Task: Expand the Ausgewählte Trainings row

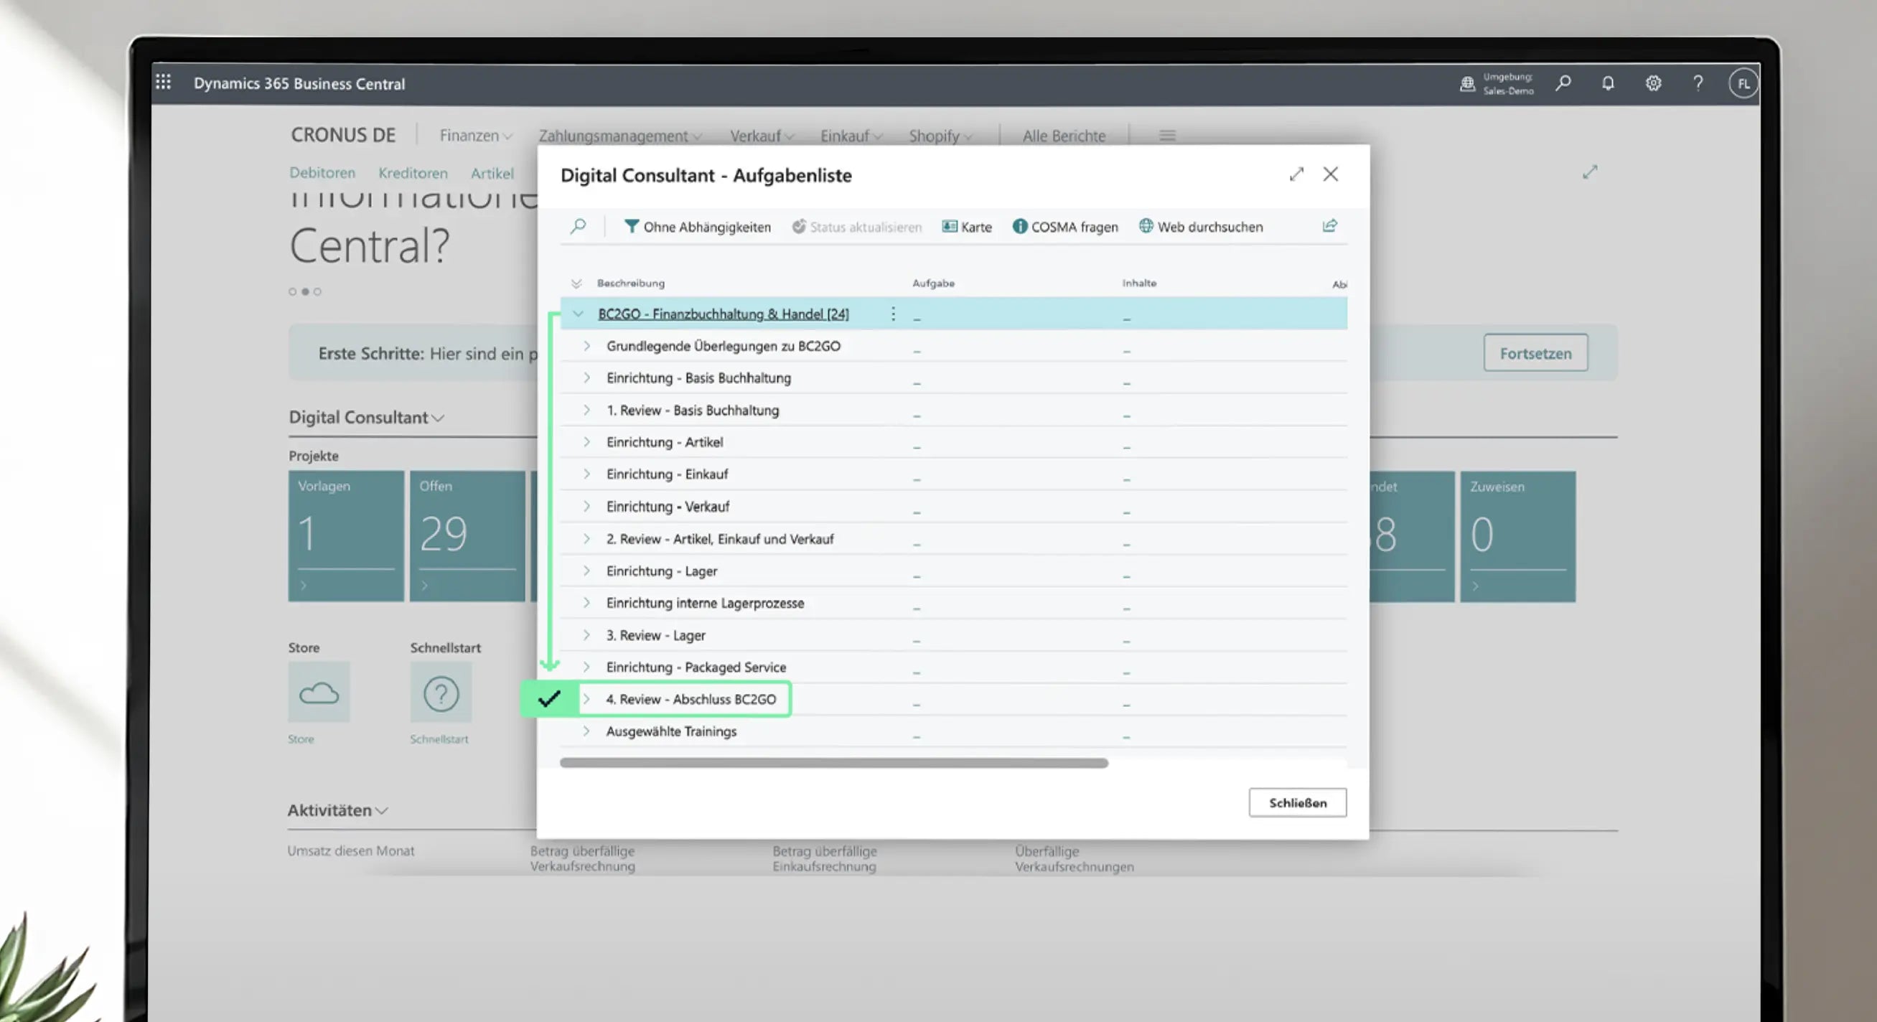Action: (x=586, y=731)
